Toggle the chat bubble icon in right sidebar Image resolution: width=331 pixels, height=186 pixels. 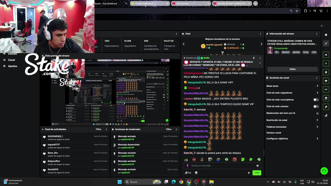pos(326,81)
